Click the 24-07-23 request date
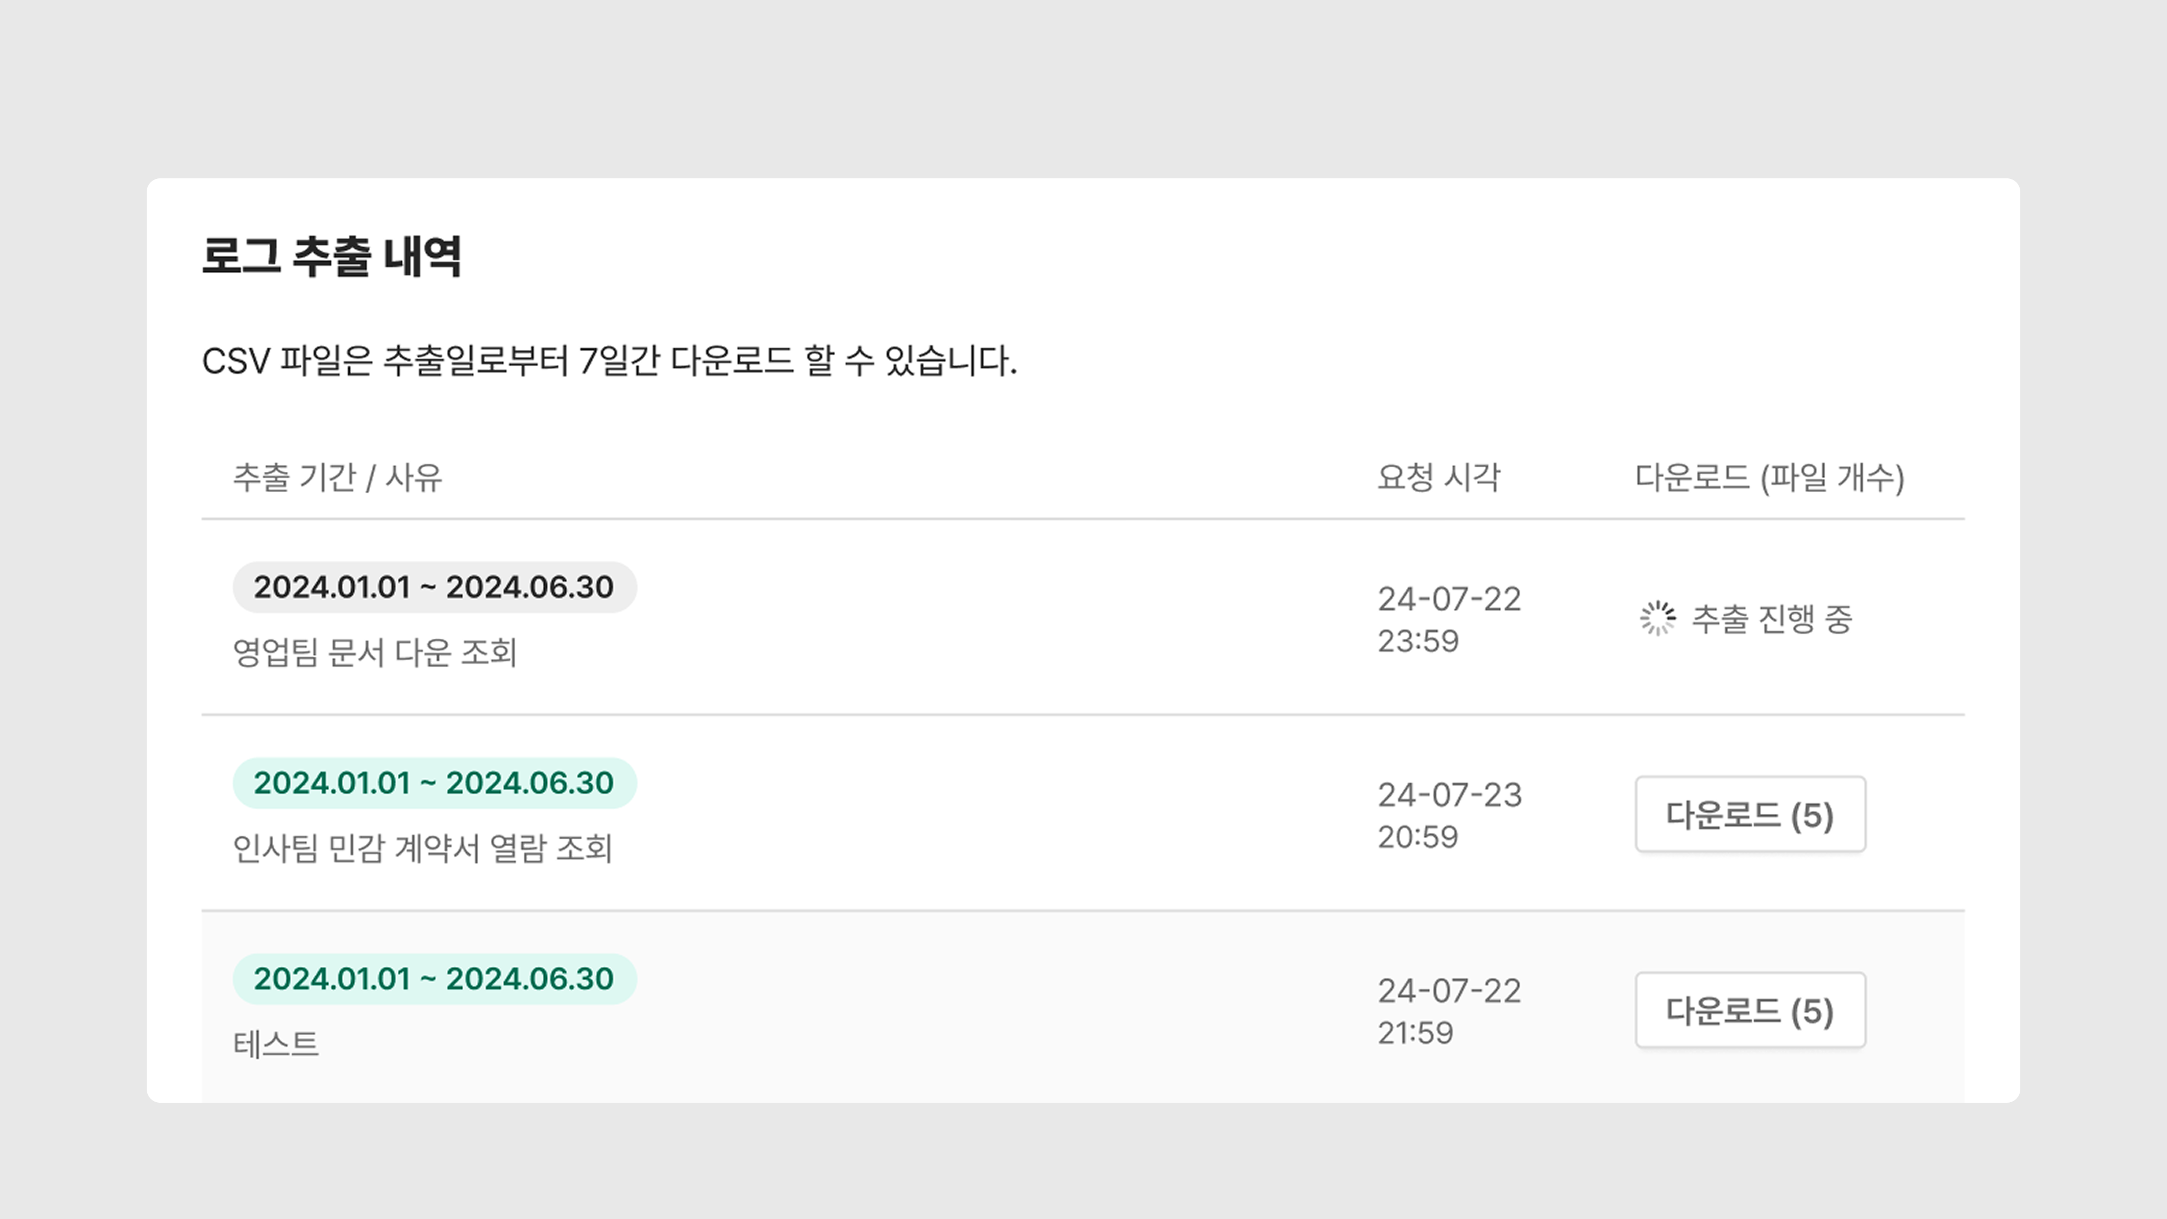The image size is (2167, 1219). coord(1449,795)
